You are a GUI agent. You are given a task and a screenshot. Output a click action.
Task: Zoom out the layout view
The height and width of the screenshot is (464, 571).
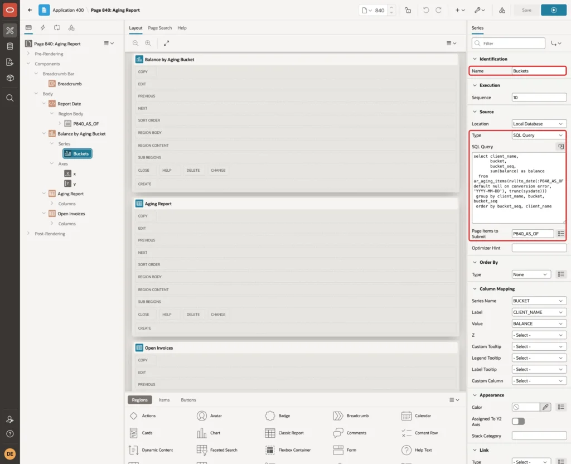136,43
